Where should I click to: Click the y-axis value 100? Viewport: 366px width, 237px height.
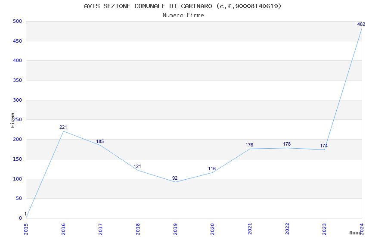tap(18, 179)
